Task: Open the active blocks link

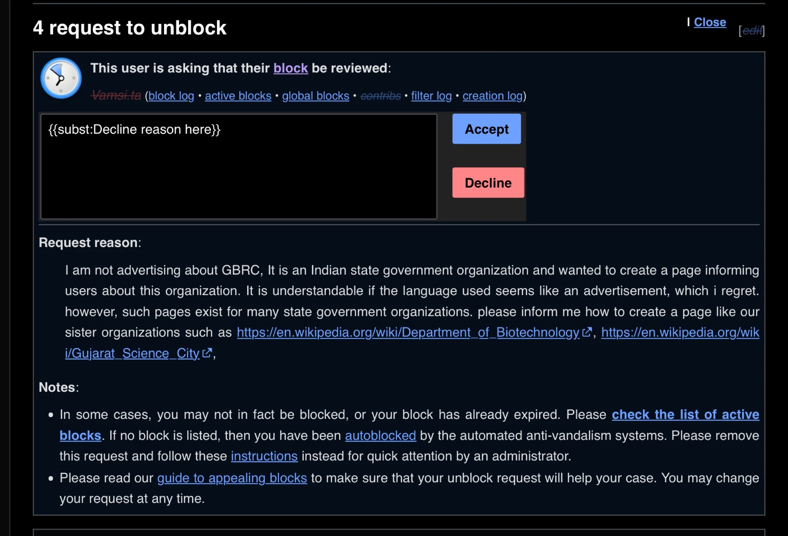Action: (238, 96)
